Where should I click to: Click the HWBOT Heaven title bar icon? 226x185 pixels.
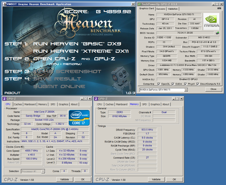pyautogui.click(x=5, y=4)
